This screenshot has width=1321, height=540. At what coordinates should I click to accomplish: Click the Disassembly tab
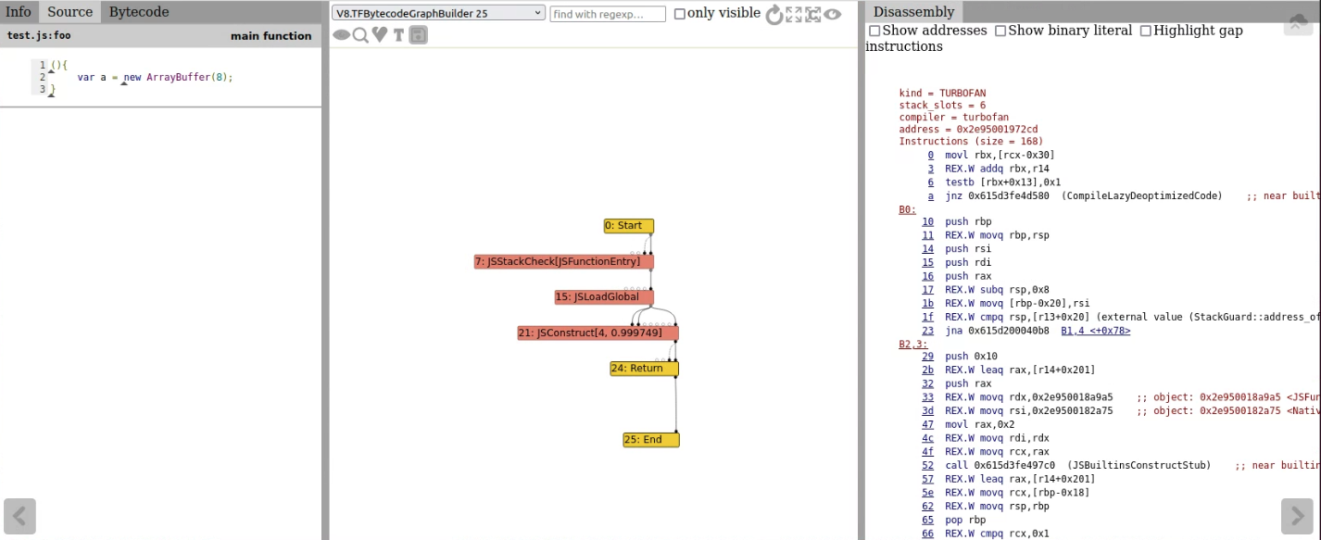click(913, 12)
